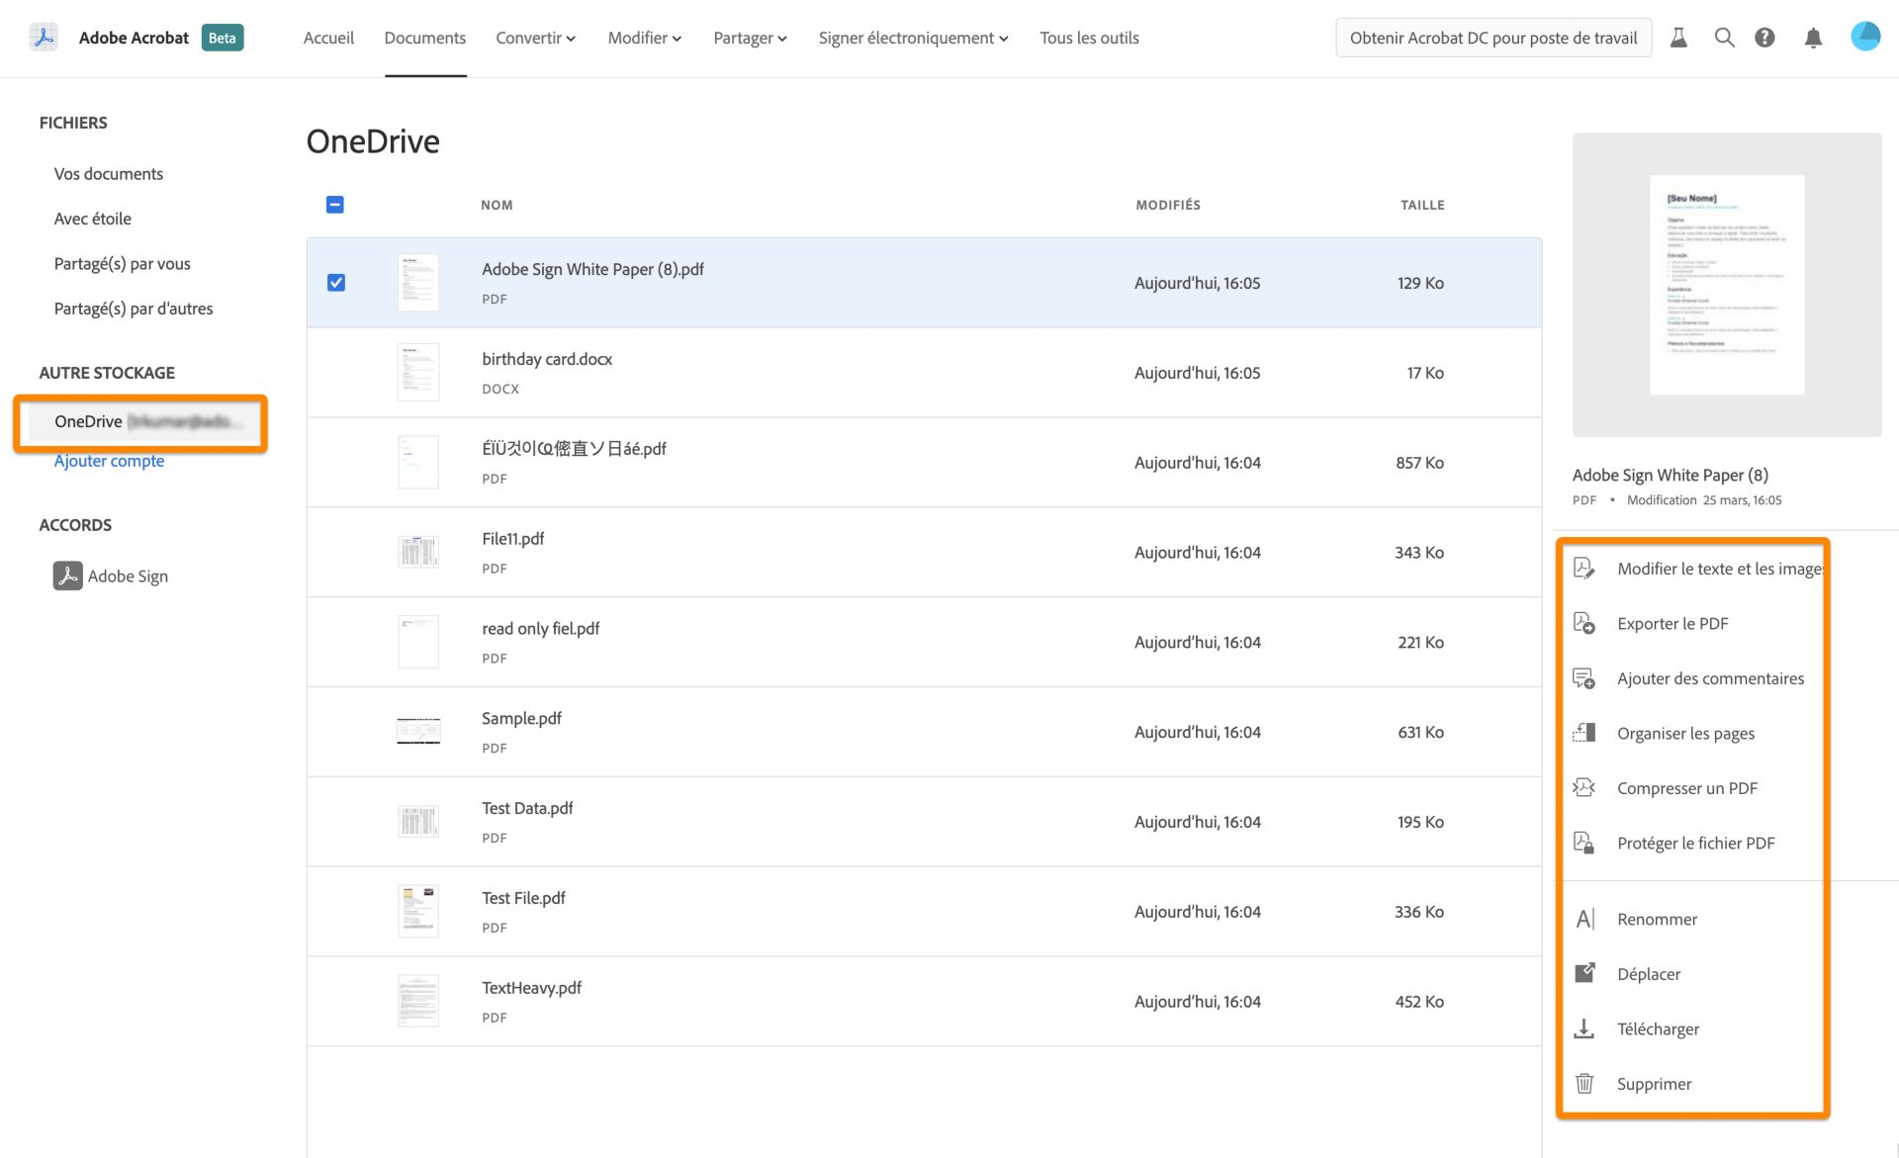Choose the Exporter le PDF label
Viewport: 1899px width, 1158px height.
point(1673,623)
